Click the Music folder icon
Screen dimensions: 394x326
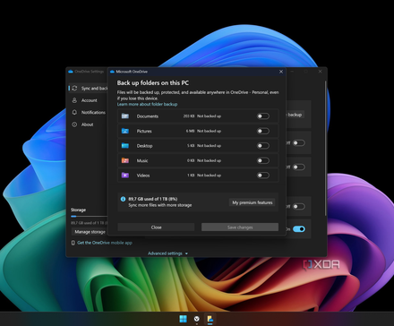[x=125, y=160]
